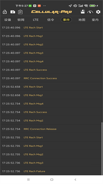Click the event list scrollbar thumb
Viewport: 103px width, 184px height.
(102, 149)
